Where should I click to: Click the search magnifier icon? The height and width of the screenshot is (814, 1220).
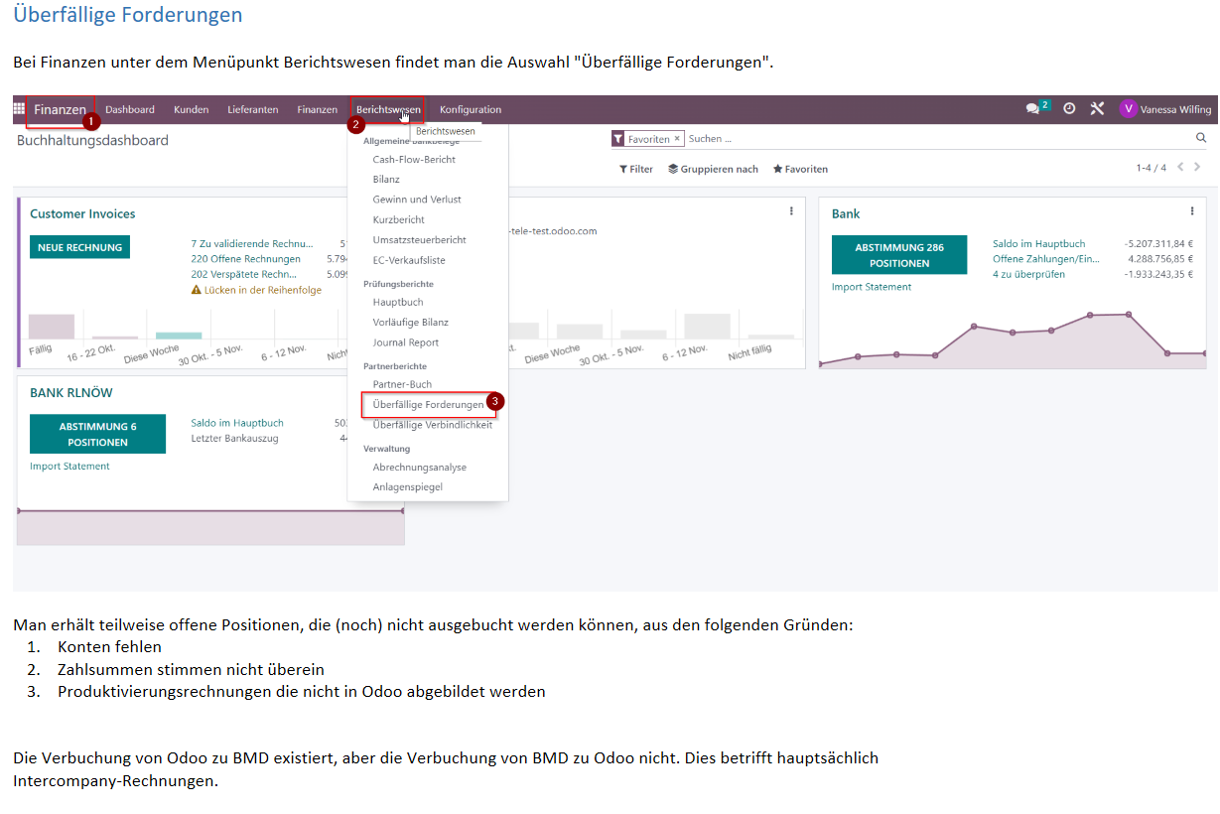click(x=1201, y=138)
